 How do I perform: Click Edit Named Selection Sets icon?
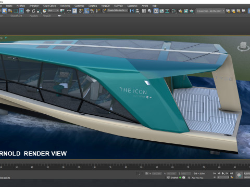pyautogui.click(x=104, y=11)
